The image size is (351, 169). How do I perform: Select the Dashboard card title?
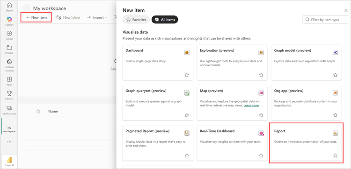point(134,50)
